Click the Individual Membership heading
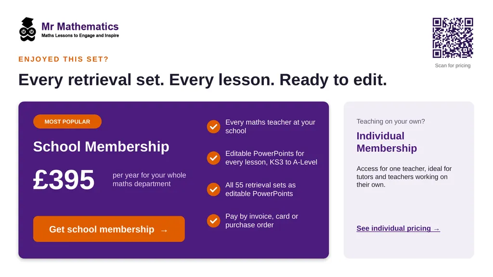Screen dimensions: 493x277 click(x=387, y=142)
